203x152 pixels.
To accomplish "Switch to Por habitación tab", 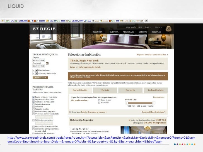I will point(80,90).
